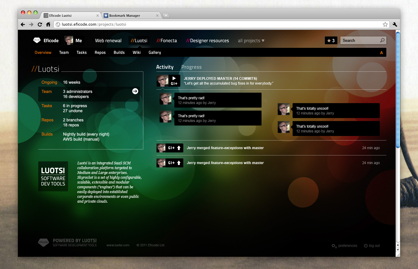Click the vertical scrollbar thumb
This screenshot has width=418, height=269.
[398, 90]
